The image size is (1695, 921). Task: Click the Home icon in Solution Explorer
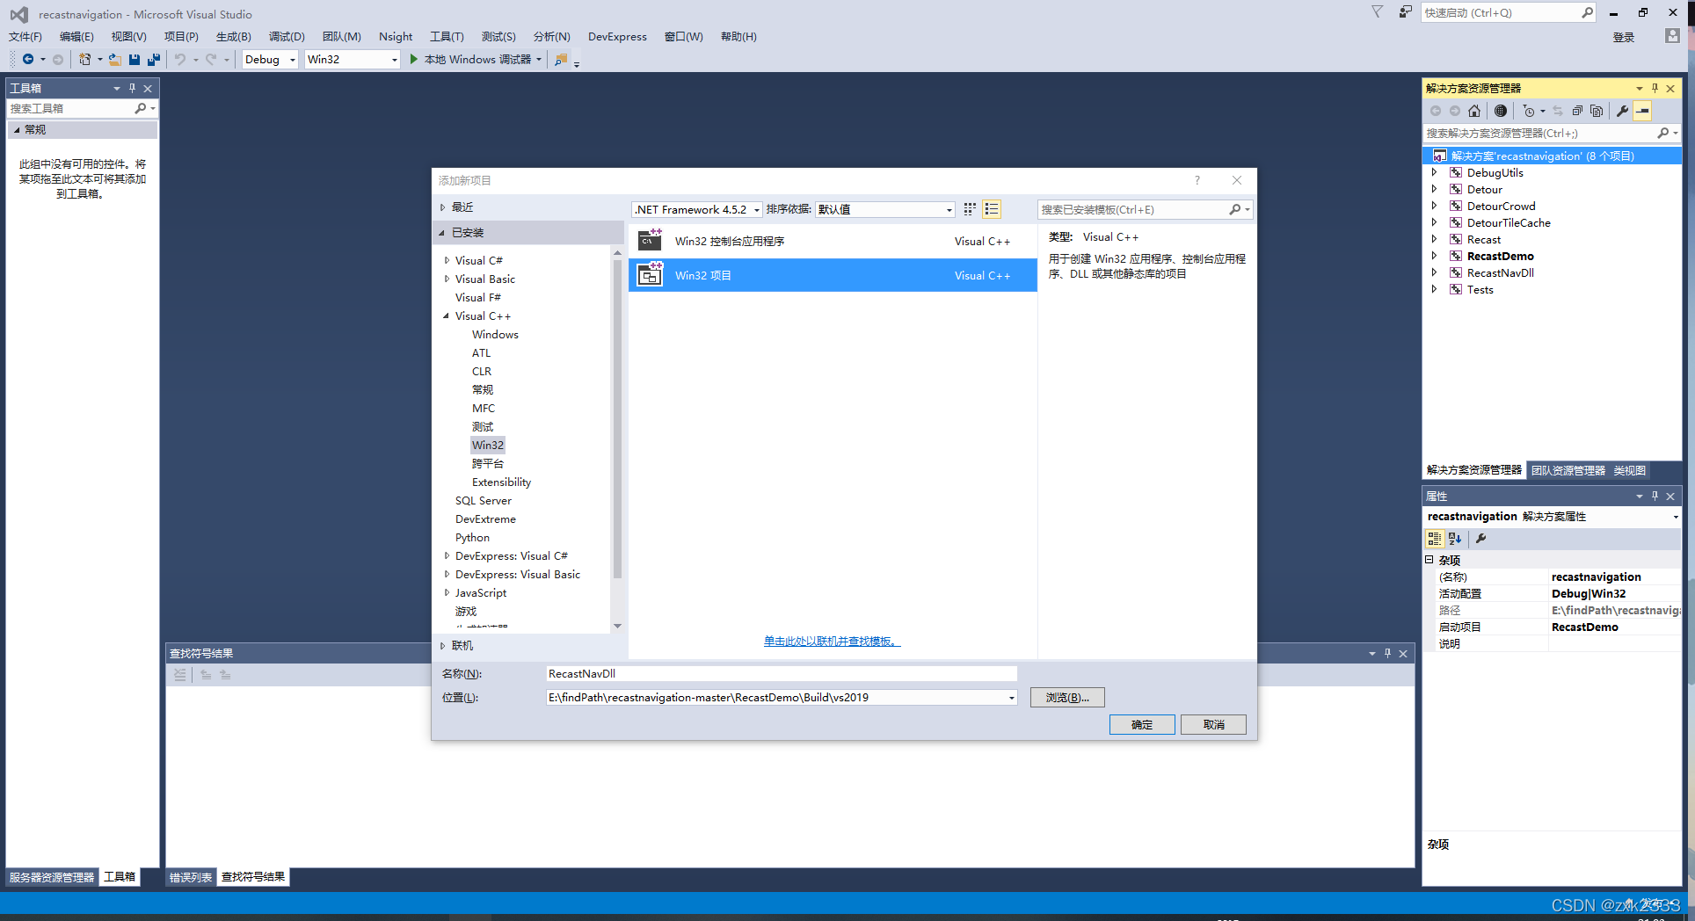(1474, 111)
